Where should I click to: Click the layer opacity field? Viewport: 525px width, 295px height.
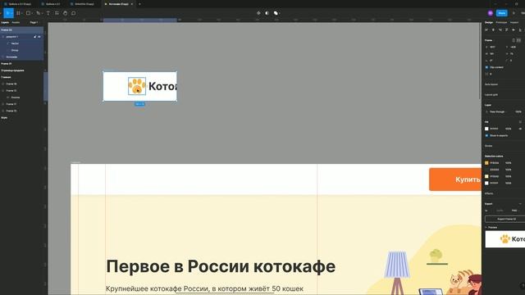[x=518, y=111]
